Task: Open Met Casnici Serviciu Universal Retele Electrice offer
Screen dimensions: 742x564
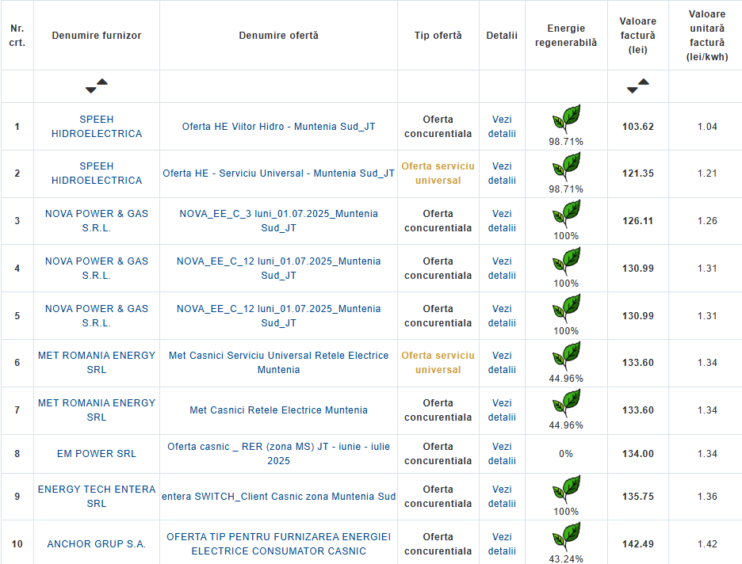Action: tap(279, 363)
